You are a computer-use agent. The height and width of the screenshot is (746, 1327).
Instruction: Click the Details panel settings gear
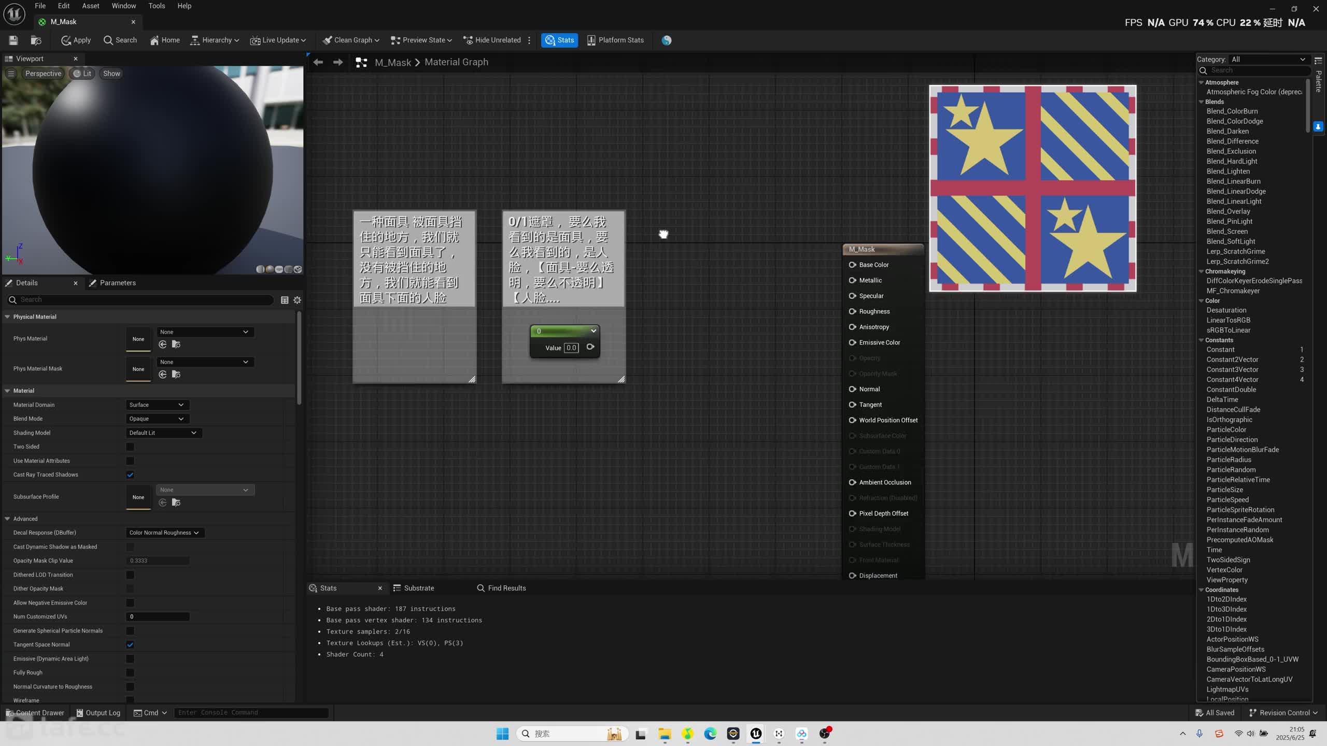point(297,300)
